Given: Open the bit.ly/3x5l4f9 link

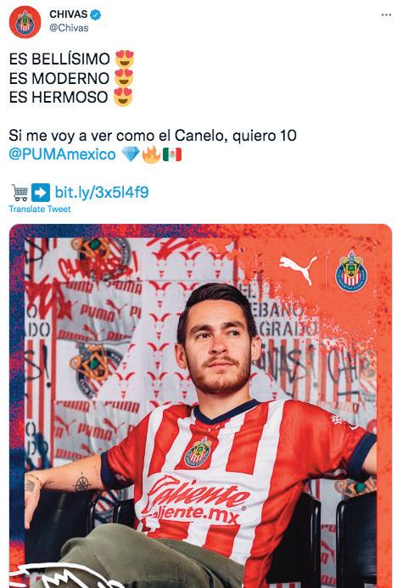Looking at the screenshot, I should click(x=102, y=193).
